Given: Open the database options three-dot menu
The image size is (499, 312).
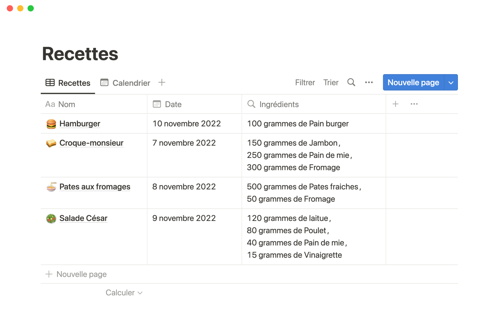Looking at the screenshot, I should point(369,82).
